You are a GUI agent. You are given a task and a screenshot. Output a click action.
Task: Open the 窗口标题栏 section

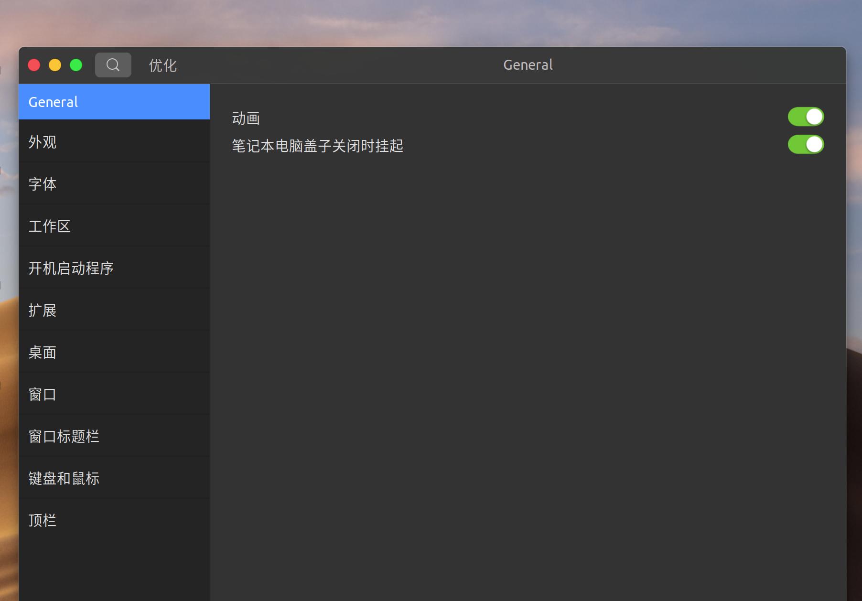coord(114,436)
